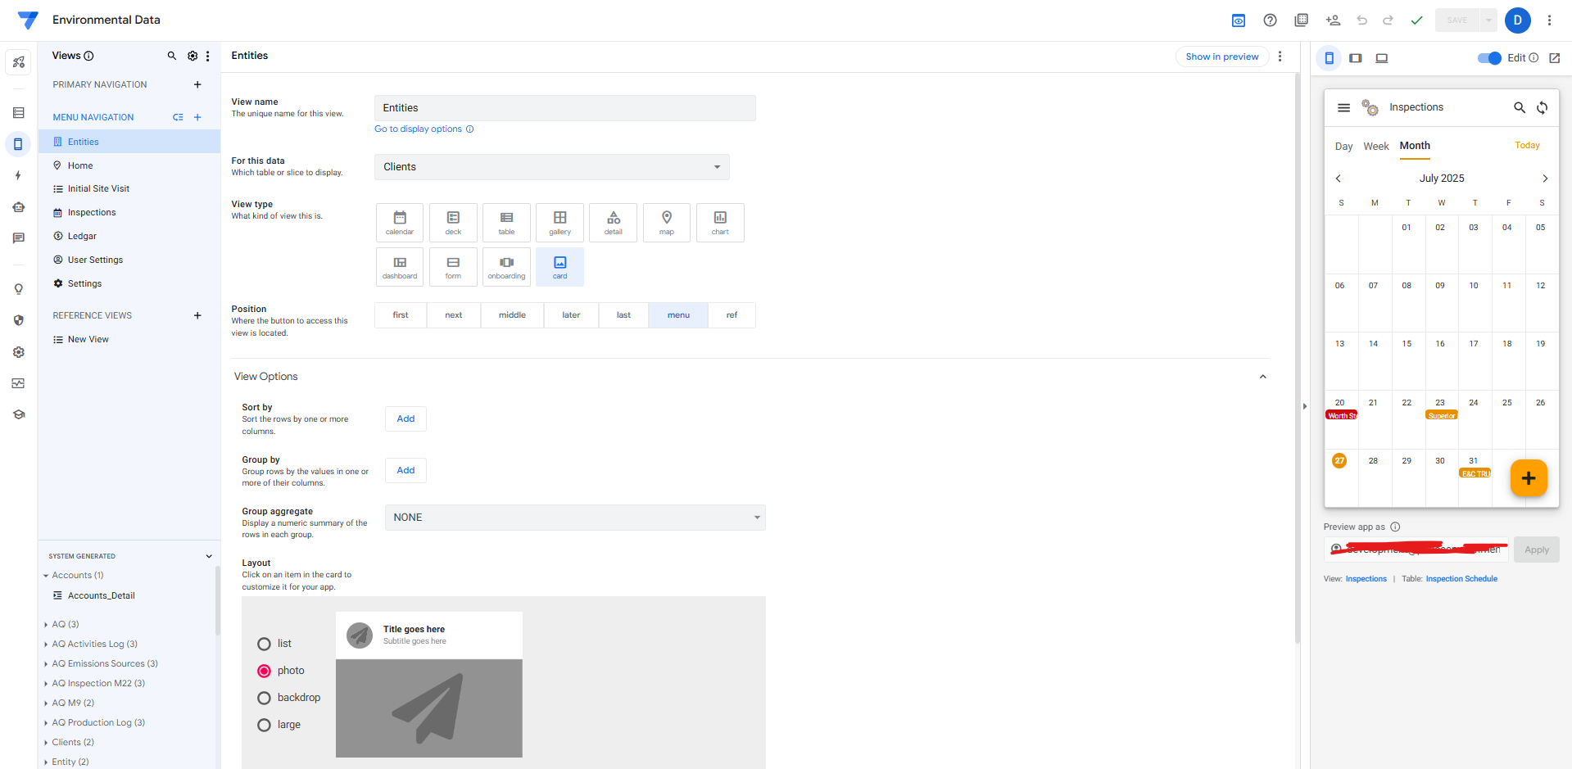Screen dimensions: 1572x769
Task: Open the Group aggregate NONE dropdown
Action: tap(575, 518)
